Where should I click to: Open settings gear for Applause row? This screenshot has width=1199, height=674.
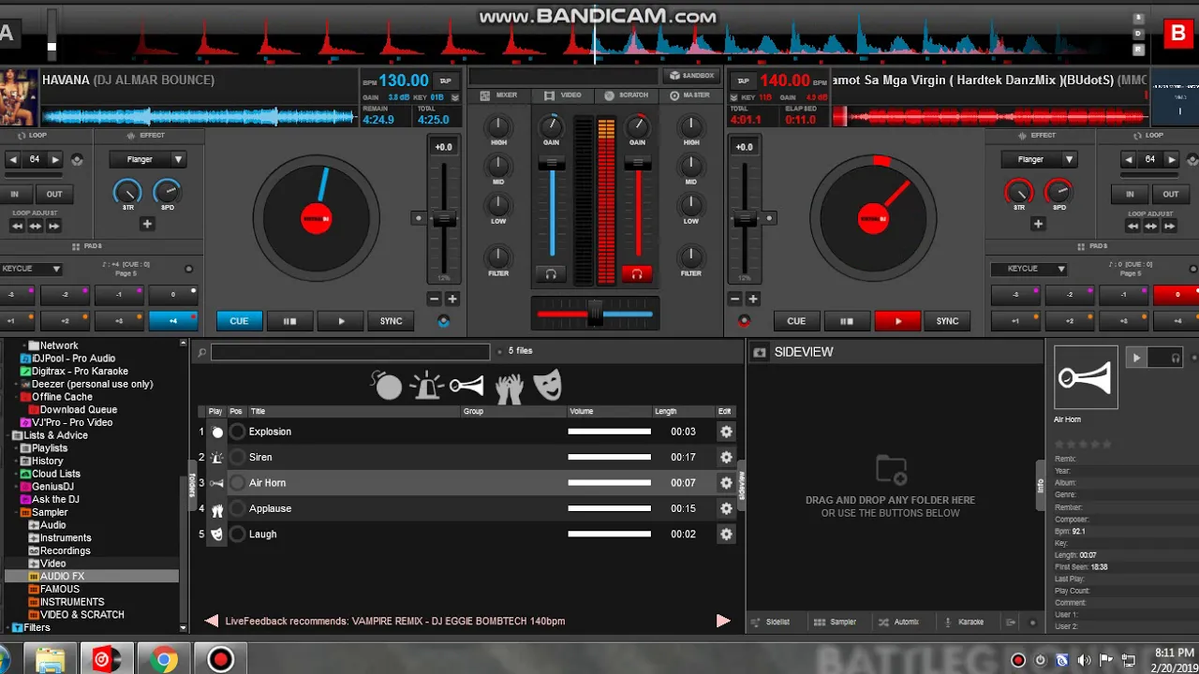[726, 508]
